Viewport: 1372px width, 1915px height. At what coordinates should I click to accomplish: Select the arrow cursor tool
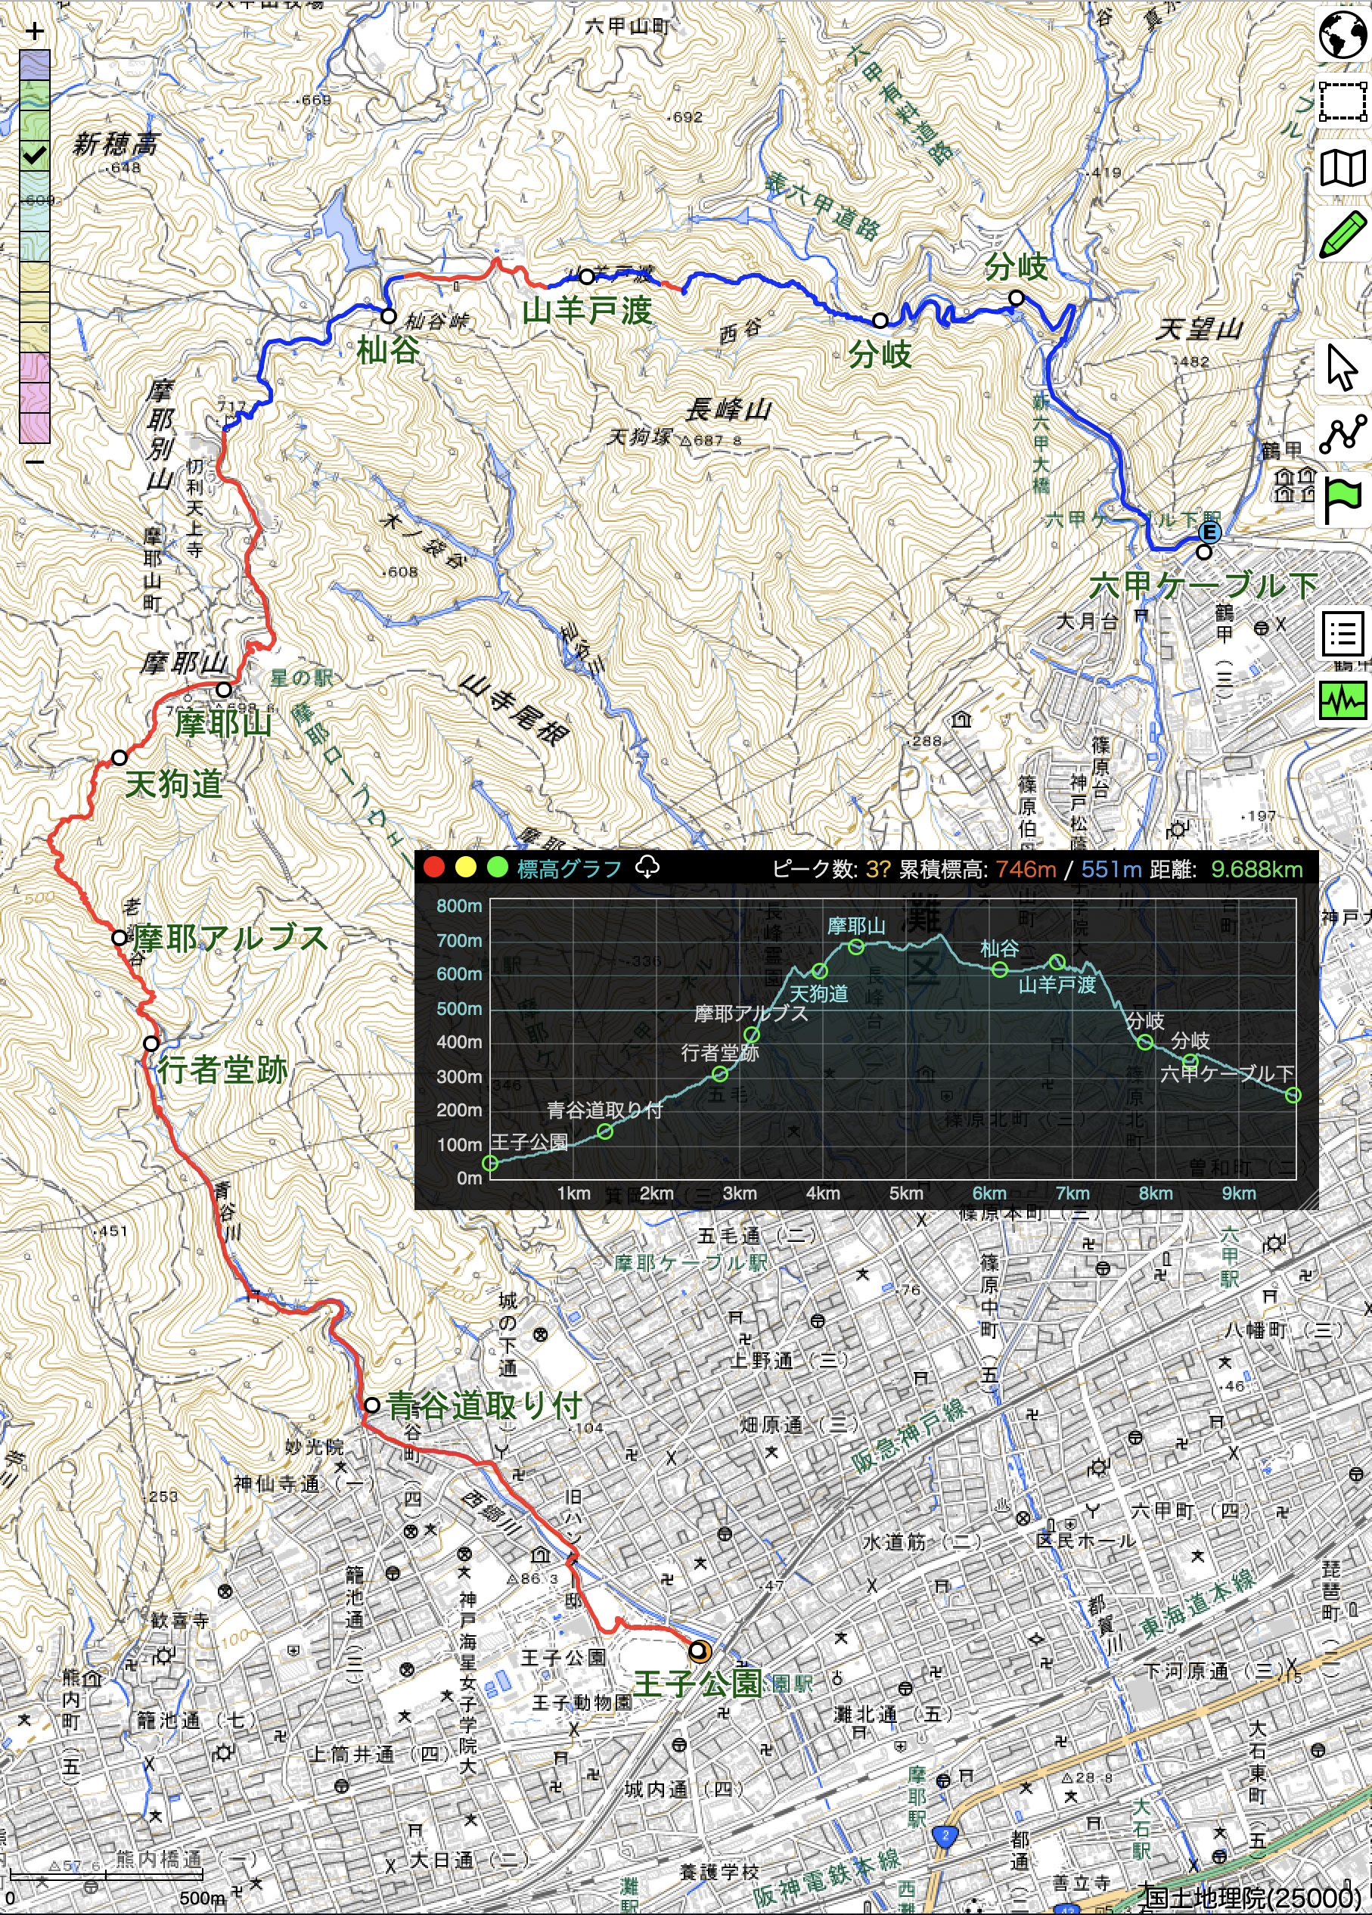click(x=1342, y=368)
